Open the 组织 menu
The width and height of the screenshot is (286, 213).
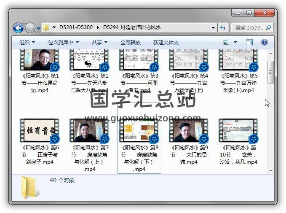[27, 42]
